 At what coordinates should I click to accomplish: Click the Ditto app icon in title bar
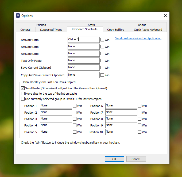click(x=18, y=16)
